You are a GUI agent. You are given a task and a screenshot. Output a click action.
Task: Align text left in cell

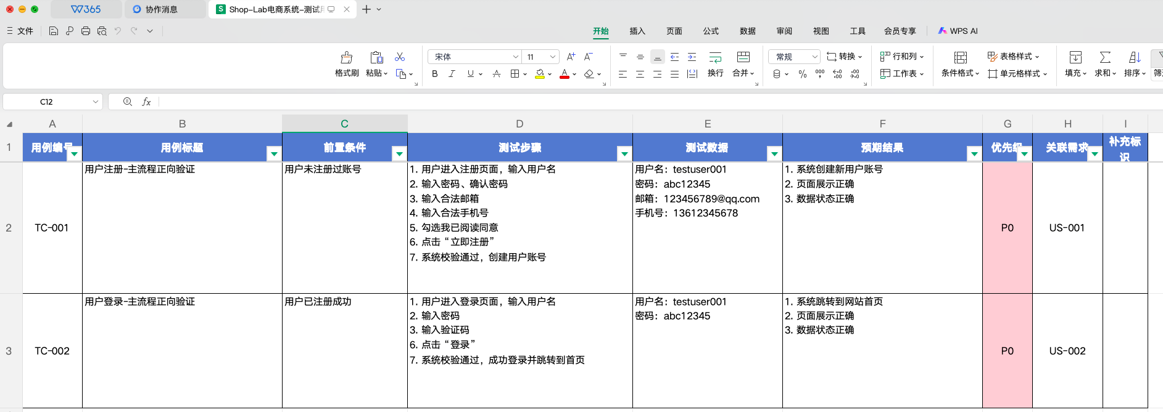[x=623, y=74]
